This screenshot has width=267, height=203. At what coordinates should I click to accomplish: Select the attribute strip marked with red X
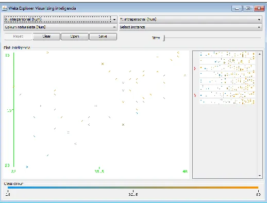227,68
